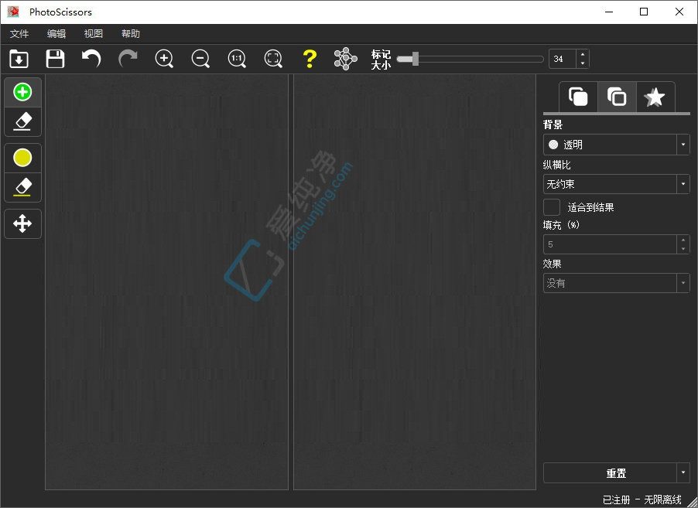Open the 背景 dropdown showing 透明
Image resolution: width=698 pixels, height=508 pixels.
point(617,145)
